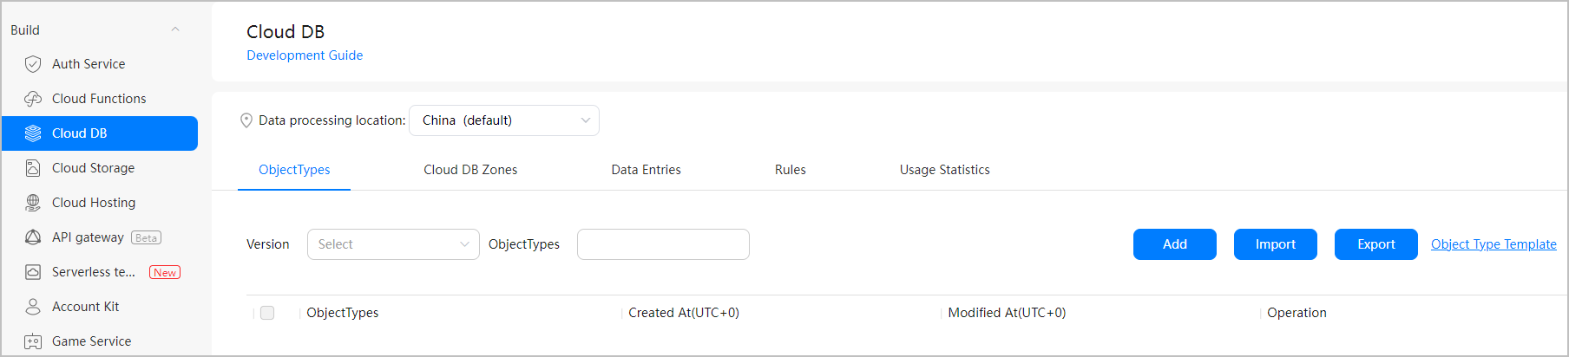Open the Version select dropdown
The image size is (1569, 357).
click(x=393, y=244)
